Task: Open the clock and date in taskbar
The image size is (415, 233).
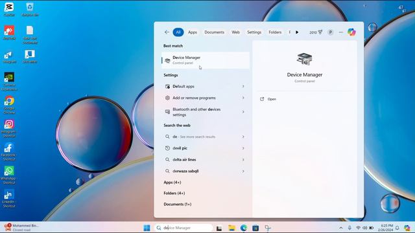Action: pyautogui.click(x=385, y=228)
